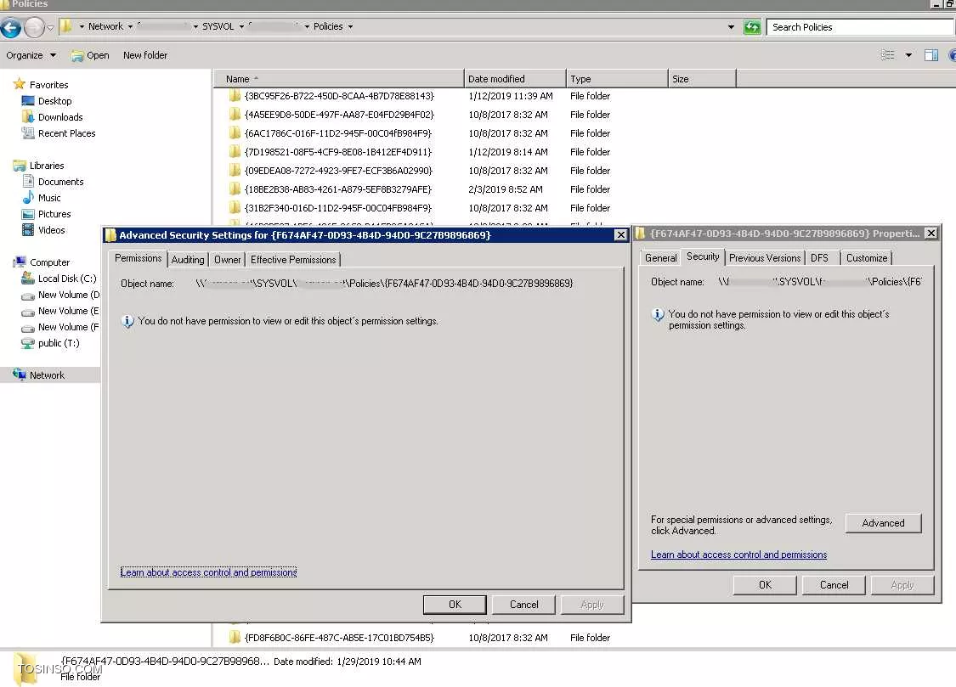Switch to the DFS tab
Viewport: 956px width, 687px height.
[819, 258]
